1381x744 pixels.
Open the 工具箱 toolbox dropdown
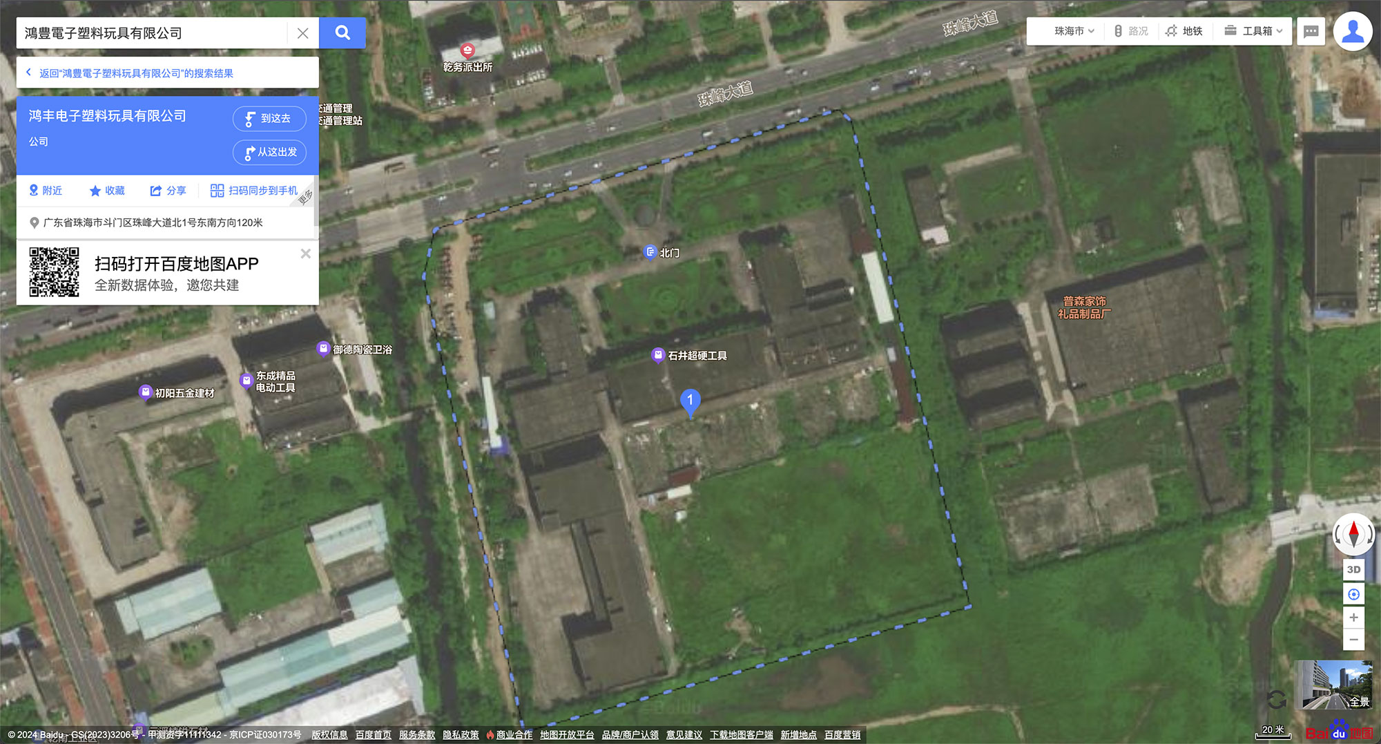click(1253, 31)
